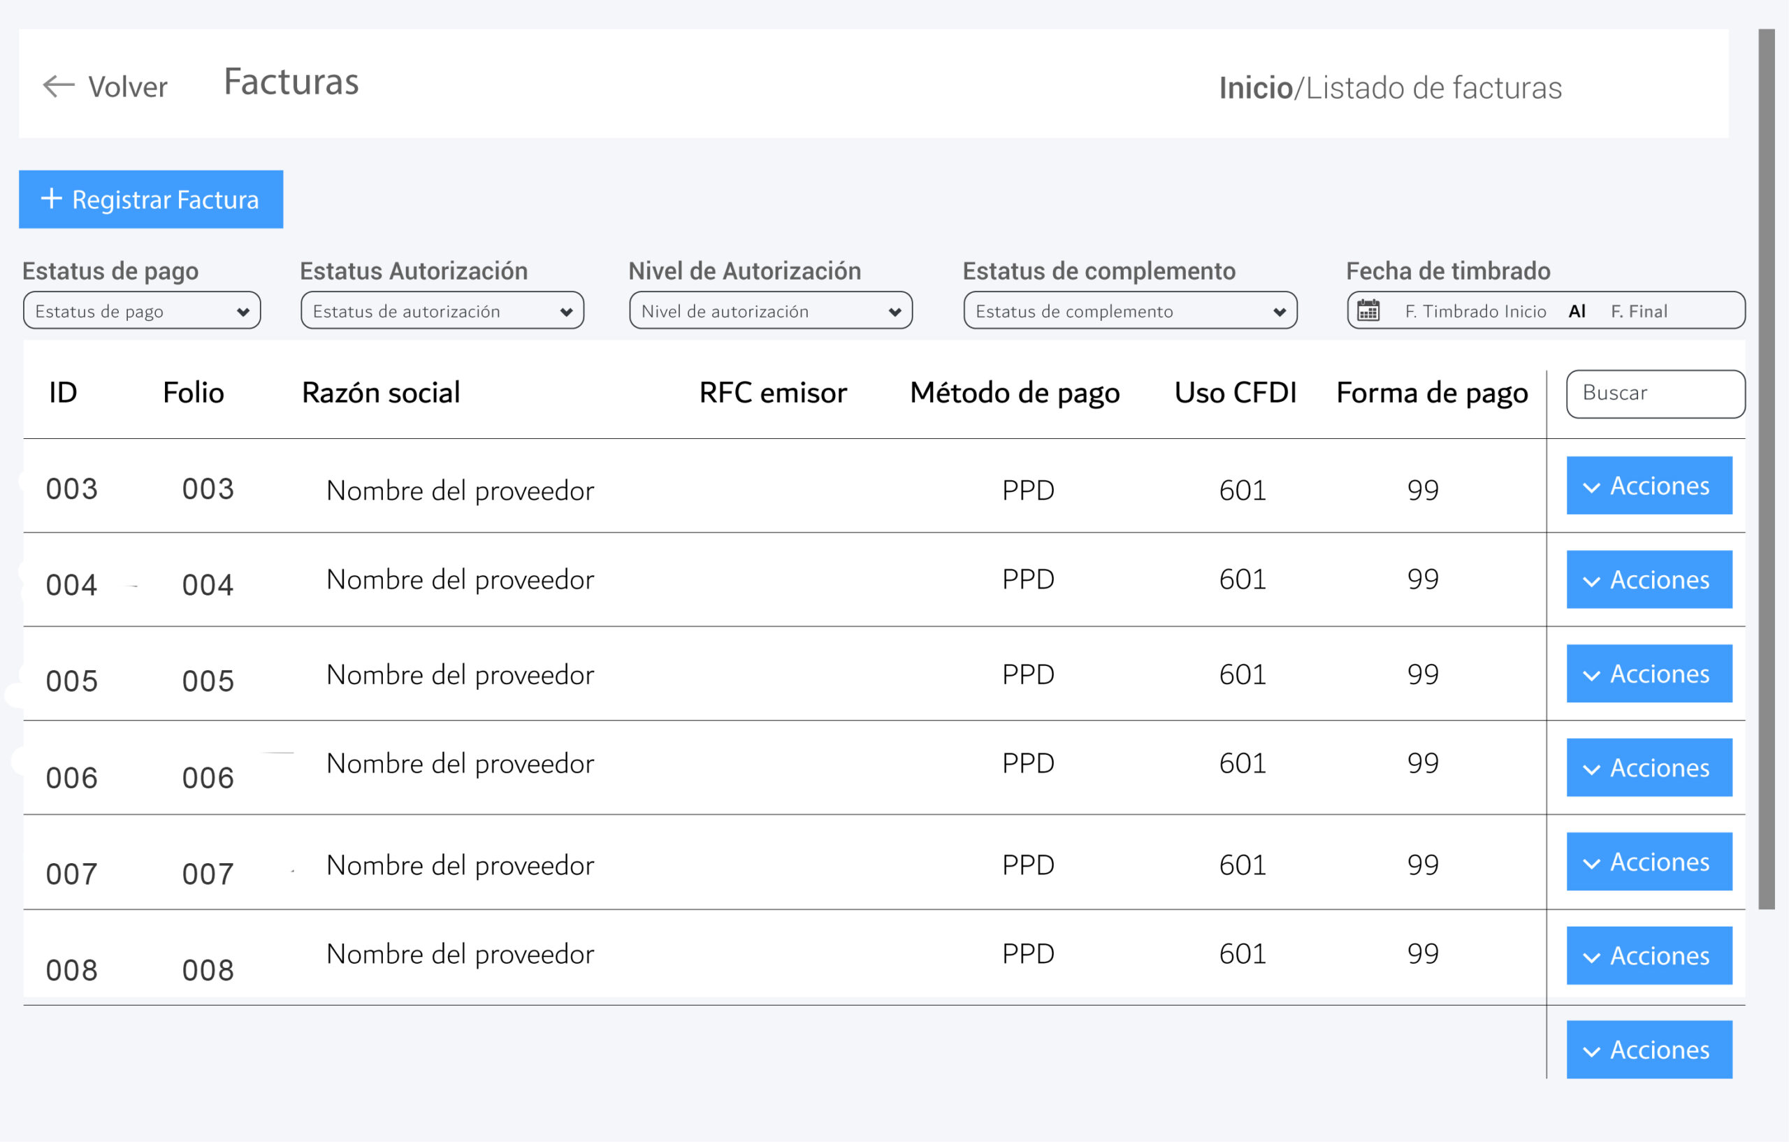Click the calendar icon in Fecha de timbrado
Viewport: 1789px width, 1142px height.
pyautogui.click(x=1368, y=310)
